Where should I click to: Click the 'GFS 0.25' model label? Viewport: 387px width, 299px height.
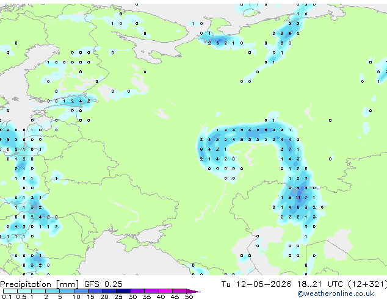(103, 284)
